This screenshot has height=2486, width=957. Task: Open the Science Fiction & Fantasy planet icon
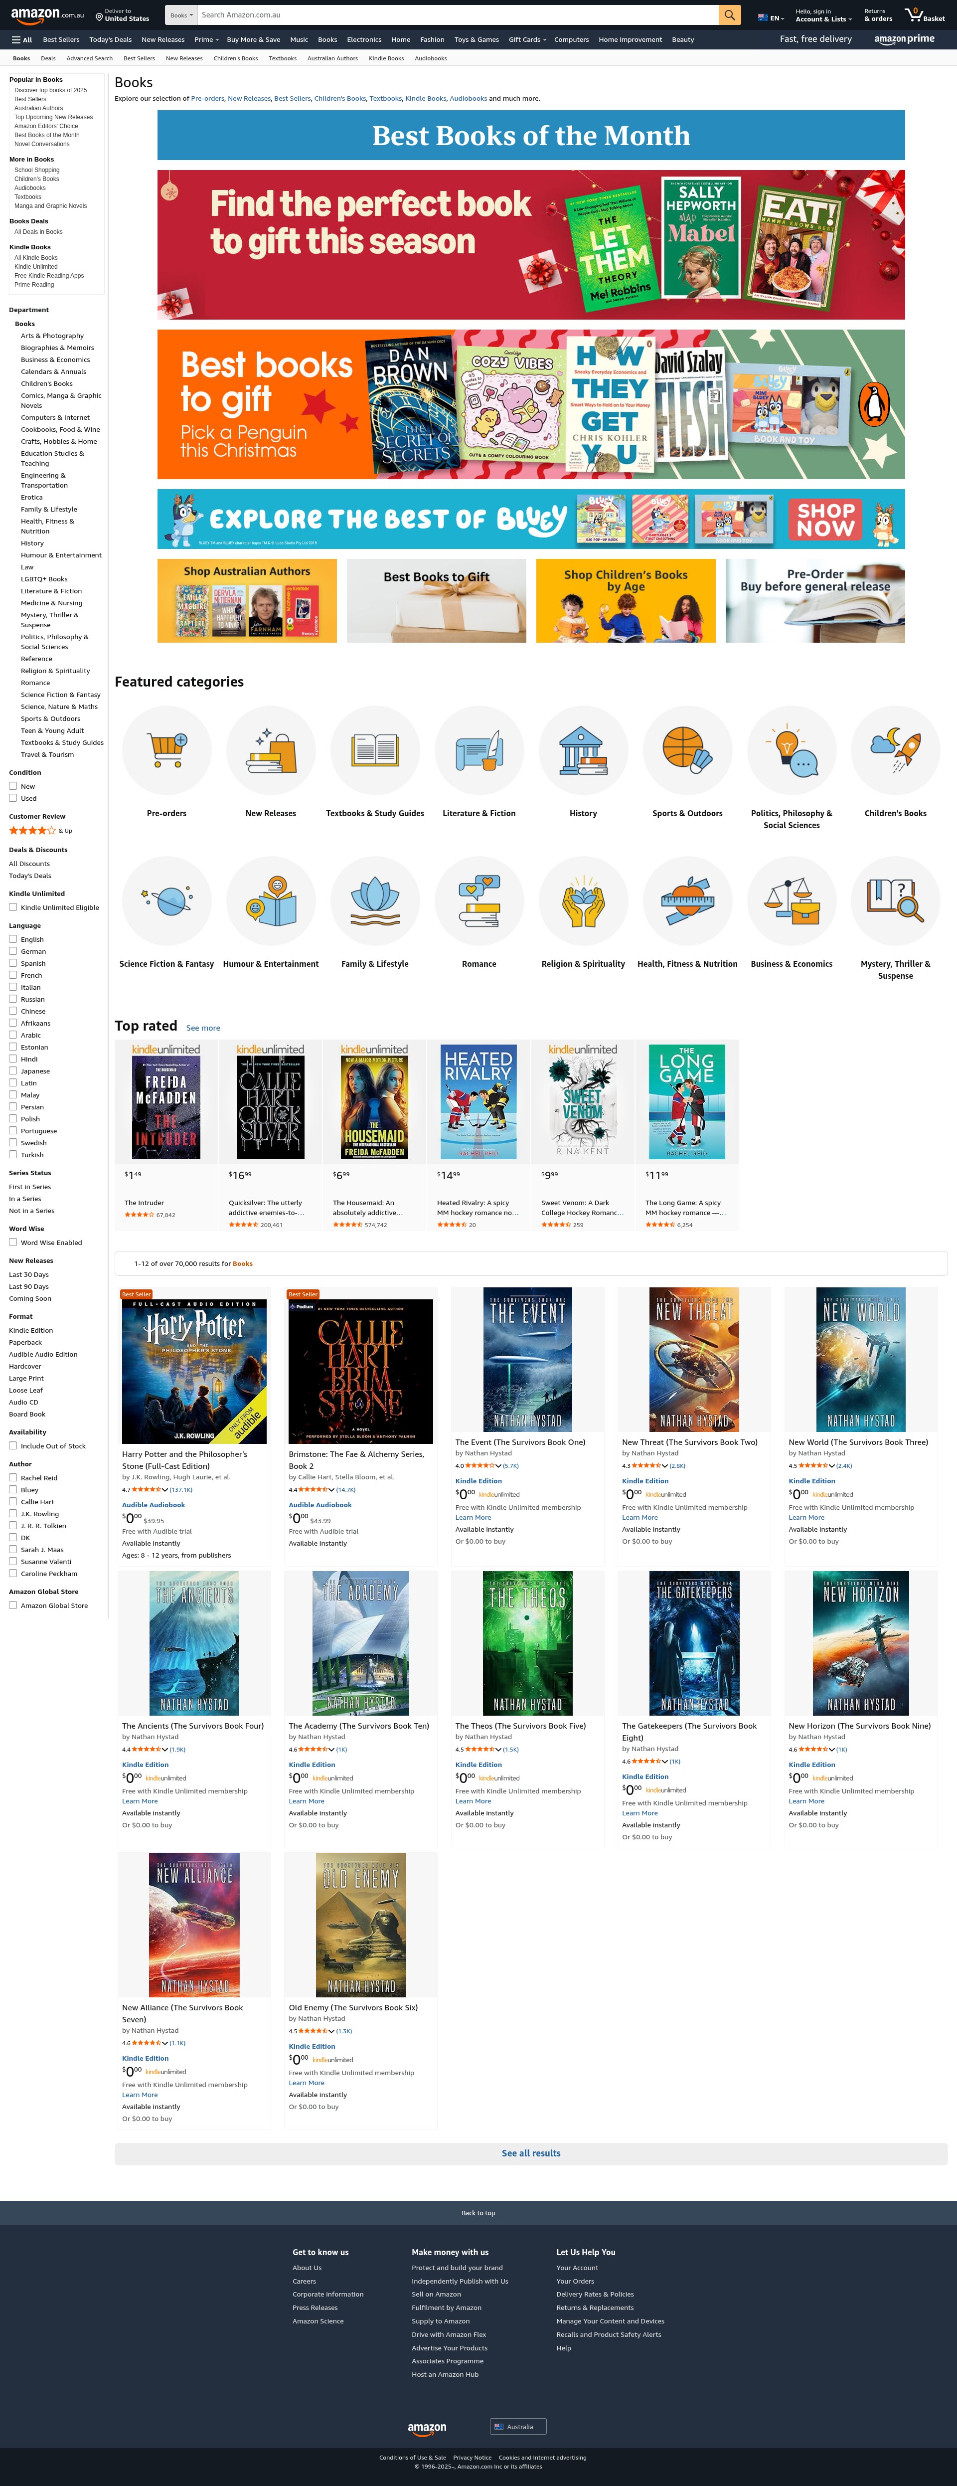pos(167,900)
